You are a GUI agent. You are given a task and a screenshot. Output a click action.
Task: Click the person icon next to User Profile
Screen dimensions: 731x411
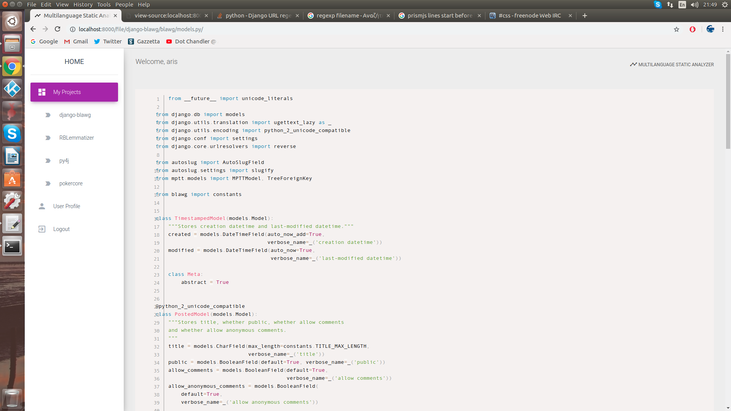42,206
